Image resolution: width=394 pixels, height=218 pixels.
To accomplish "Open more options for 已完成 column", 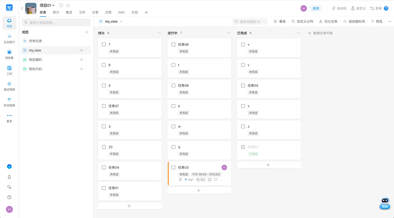I will click(298, 33).
